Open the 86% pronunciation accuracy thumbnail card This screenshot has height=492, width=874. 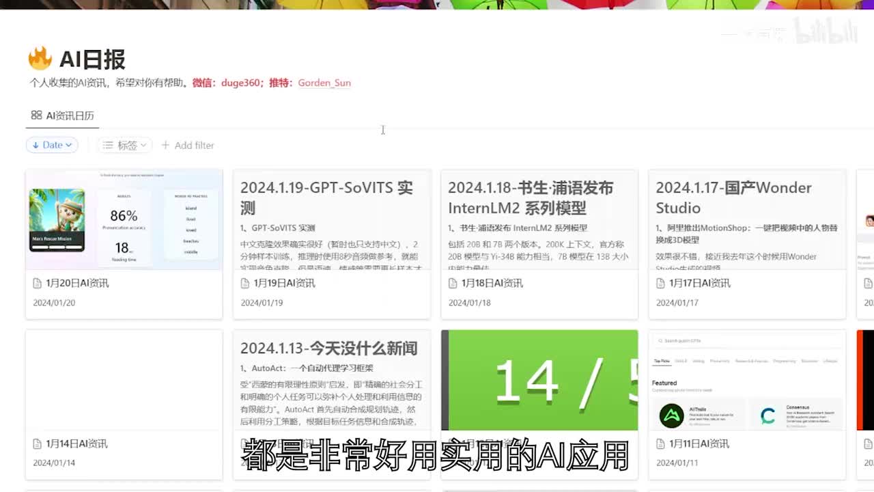(x=124, y=220)
